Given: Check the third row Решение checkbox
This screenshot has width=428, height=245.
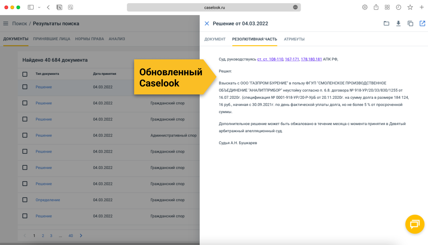Looking at the screenshot, I should [x=25, y=119].
